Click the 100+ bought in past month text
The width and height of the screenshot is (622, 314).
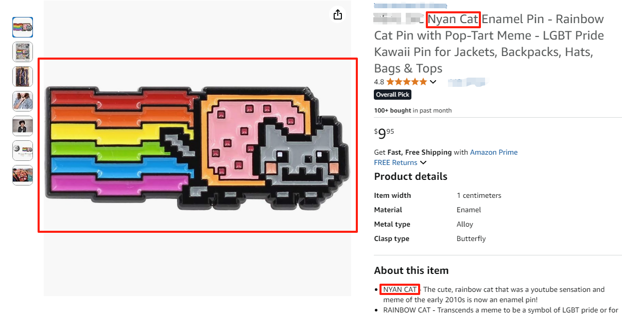[x=412, y=110]
